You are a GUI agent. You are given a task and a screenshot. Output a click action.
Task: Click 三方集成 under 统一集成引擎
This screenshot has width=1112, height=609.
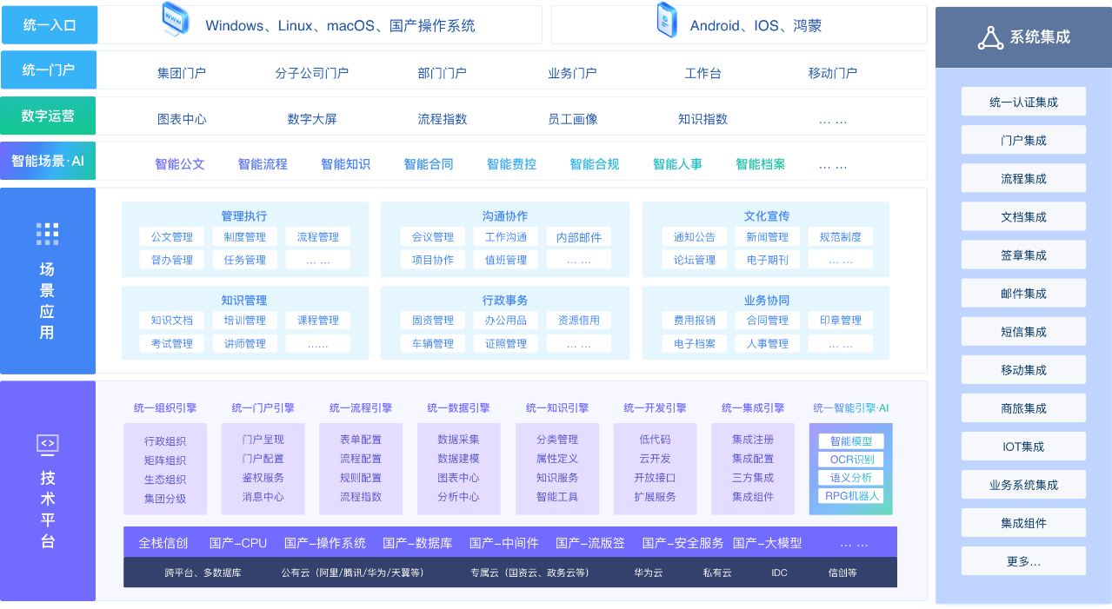[x=753, y=477]
